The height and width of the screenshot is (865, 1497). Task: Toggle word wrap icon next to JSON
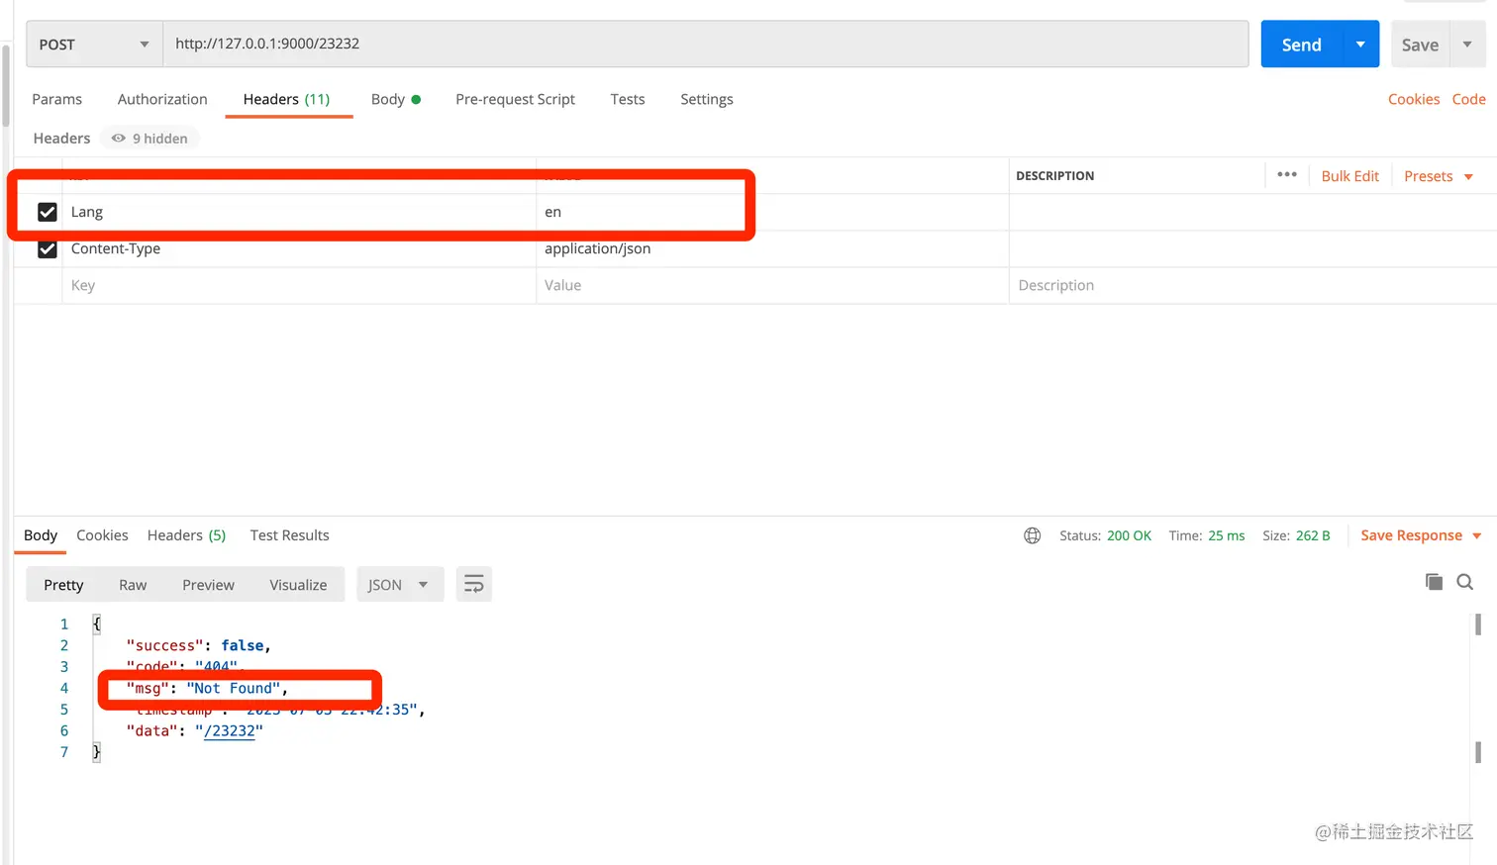coord(474,585)
